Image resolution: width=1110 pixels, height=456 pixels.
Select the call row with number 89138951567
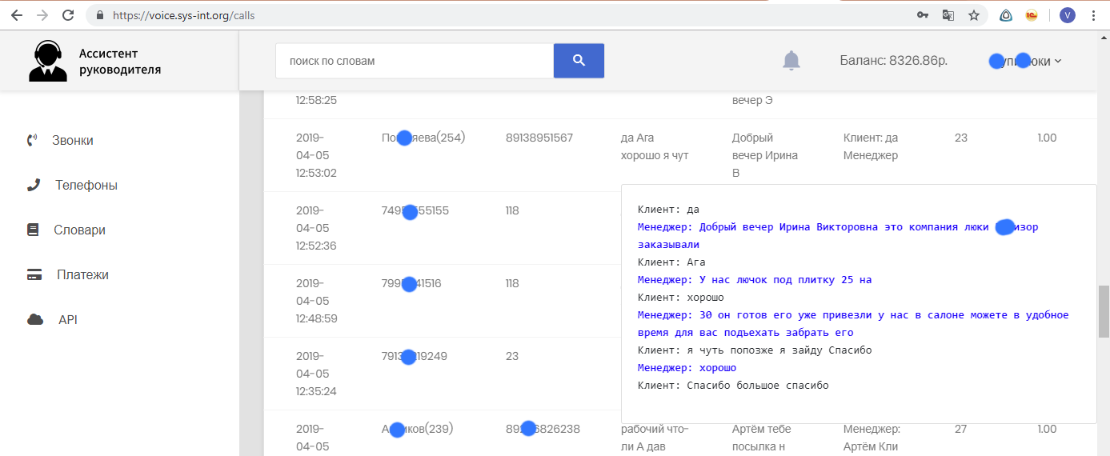click(x=539, y=138)
